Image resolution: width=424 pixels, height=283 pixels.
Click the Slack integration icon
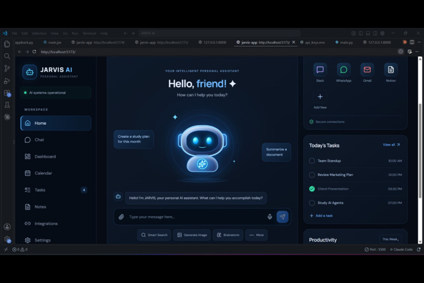[320, 70]
